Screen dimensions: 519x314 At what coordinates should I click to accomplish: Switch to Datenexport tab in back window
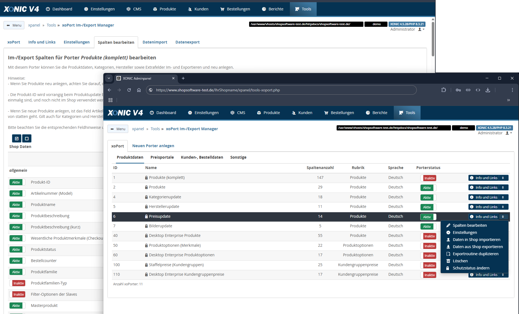coord(188,42)
